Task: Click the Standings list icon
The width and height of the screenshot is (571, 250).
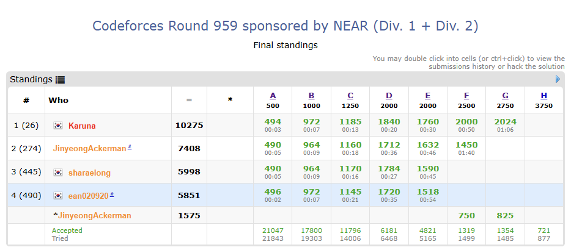Action: click(60, 80)
